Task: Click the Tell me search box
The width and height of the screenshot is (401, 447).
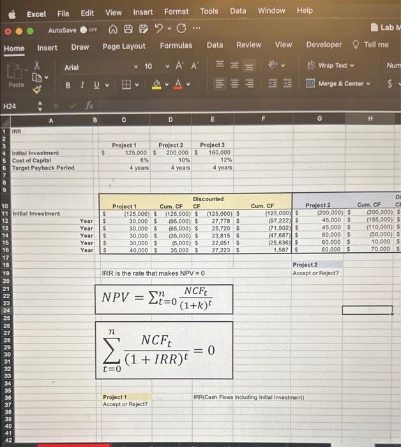Action: [370, 45]
